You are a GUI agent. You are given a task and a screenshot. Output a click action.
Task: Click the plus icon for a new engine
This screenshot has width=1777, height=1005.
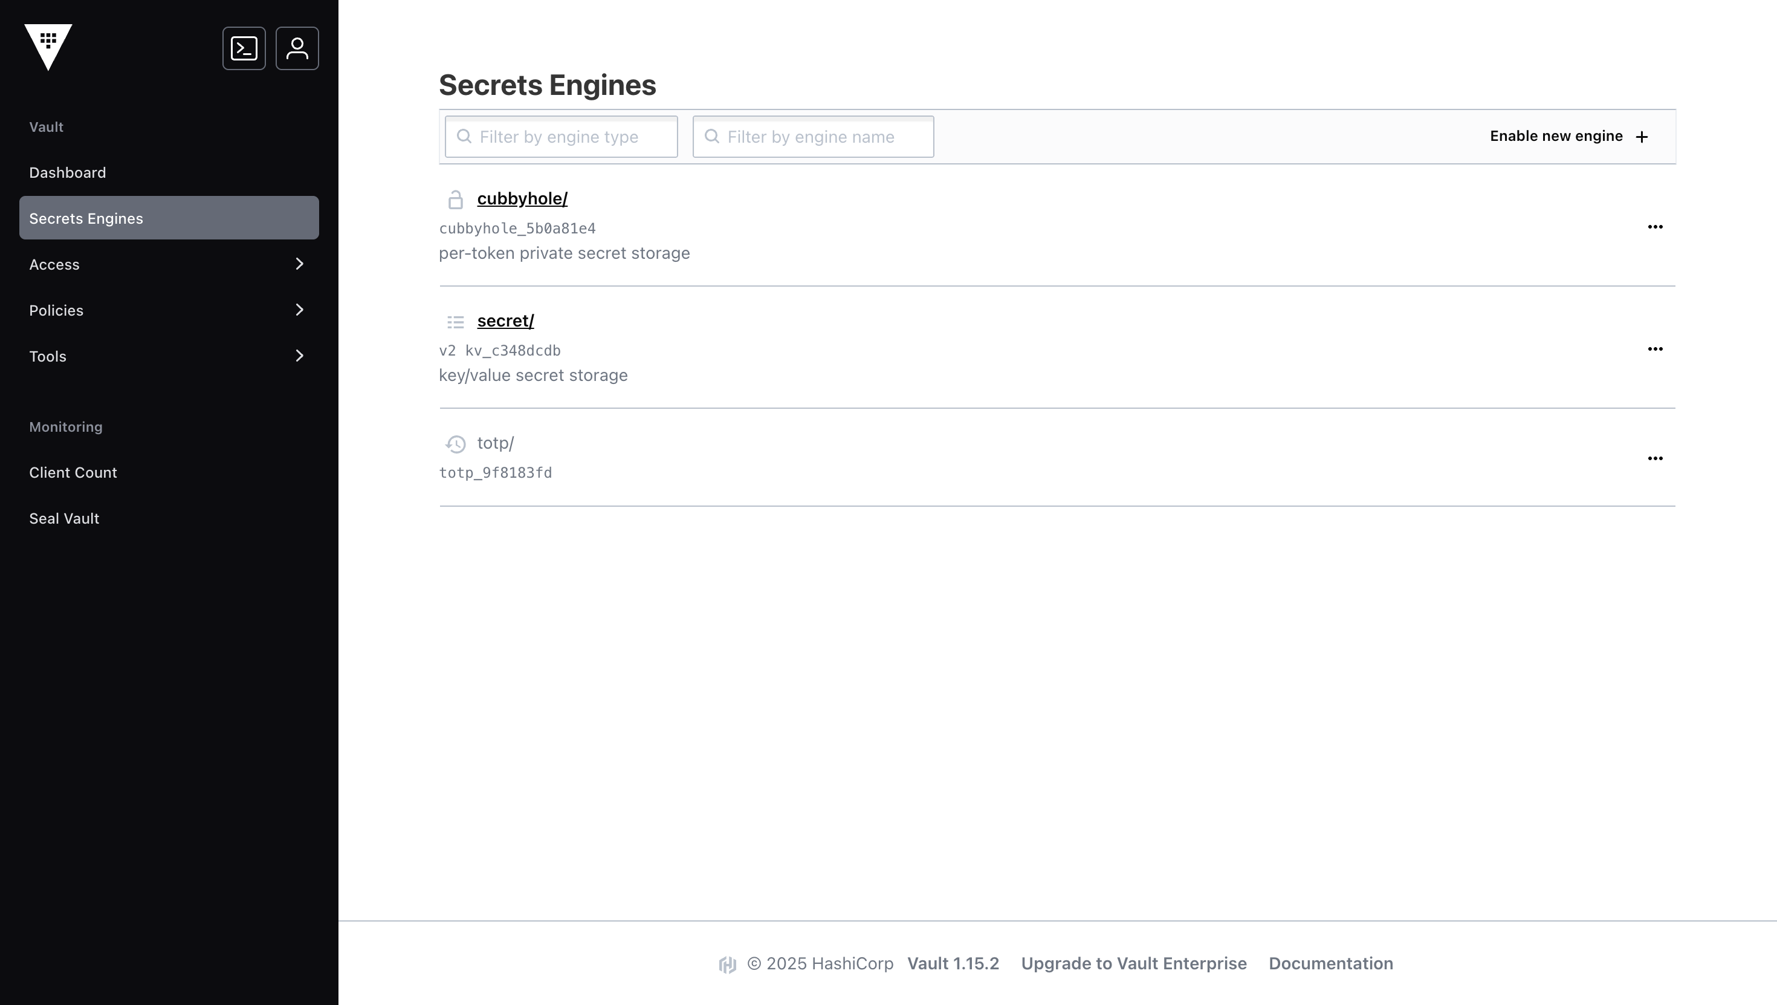click(1642, 137)
